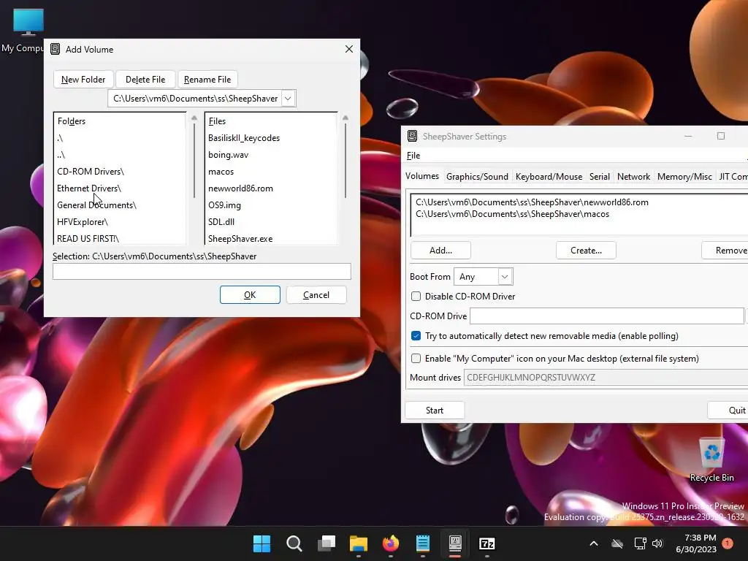This screenshot has height=561, width=748.
Task: Launch File Explorer from the taskbar
Action: pyautogui.click(x=358, y=543)
